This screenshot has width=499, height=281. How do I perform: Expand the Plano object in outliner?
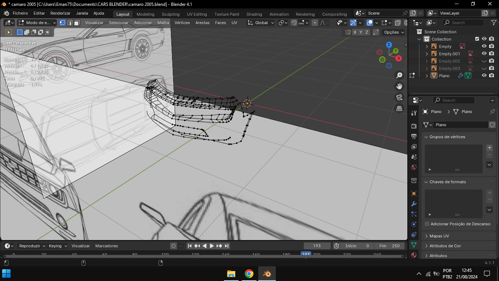coord(427,76)
